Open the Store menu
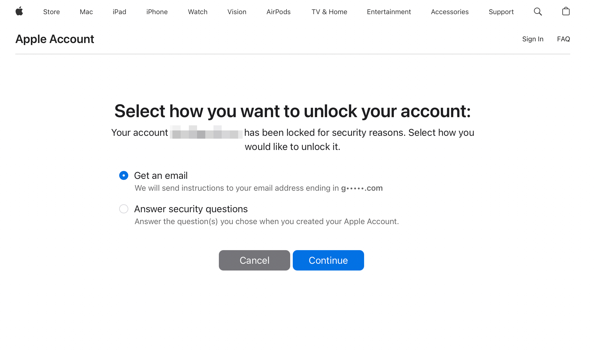594x352 pixels. (x=51, y=12)
